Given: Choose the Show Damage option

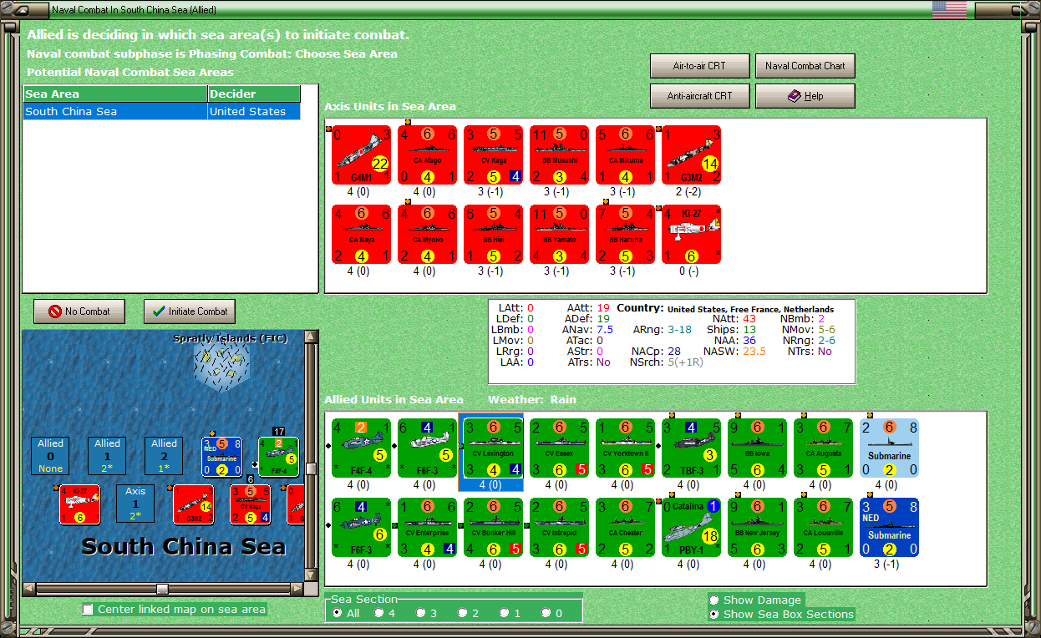Looking at the screenshot, I should pyautogui.click(x=713, y=600).
